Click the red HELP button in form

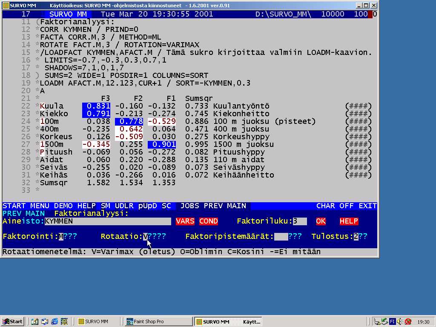pos(349,221)
